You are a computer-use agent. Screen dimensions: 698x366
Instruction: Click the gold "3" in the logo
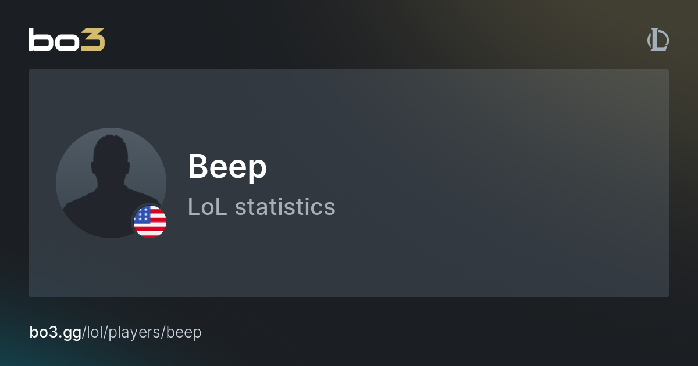93,40
